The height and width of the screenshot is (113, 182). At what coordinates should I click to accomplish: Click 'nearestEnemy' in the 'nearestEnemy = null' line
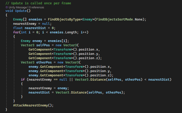[25, 24]
